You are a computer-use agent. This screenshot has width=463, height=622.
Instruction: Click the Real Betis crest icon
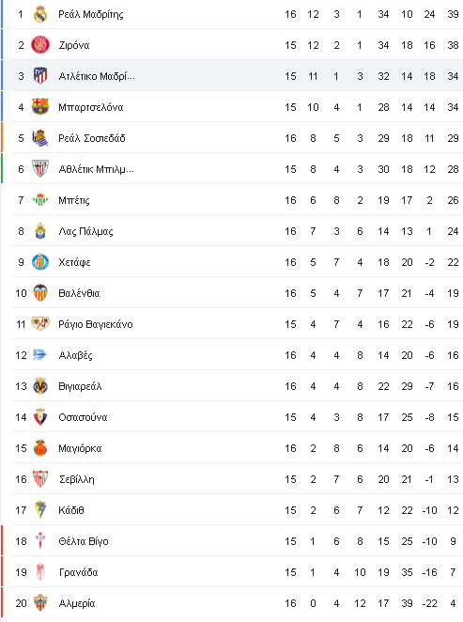40,199
